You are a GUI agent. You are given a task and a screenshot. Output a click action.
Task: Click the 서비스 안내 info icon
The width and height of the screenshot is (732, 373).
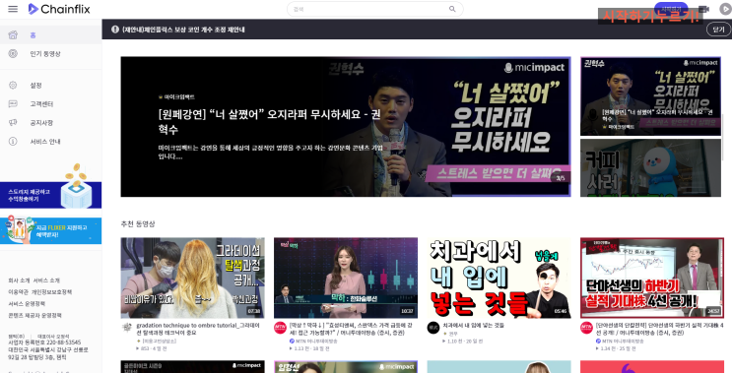13,141
